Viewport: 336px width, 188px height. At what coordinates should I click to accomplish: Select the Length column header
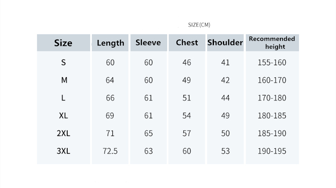click(x=110, y=43)
